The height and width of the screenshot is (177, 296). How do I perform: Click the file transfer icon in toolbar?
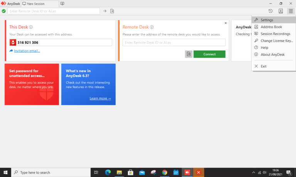[x=112, y=11]
